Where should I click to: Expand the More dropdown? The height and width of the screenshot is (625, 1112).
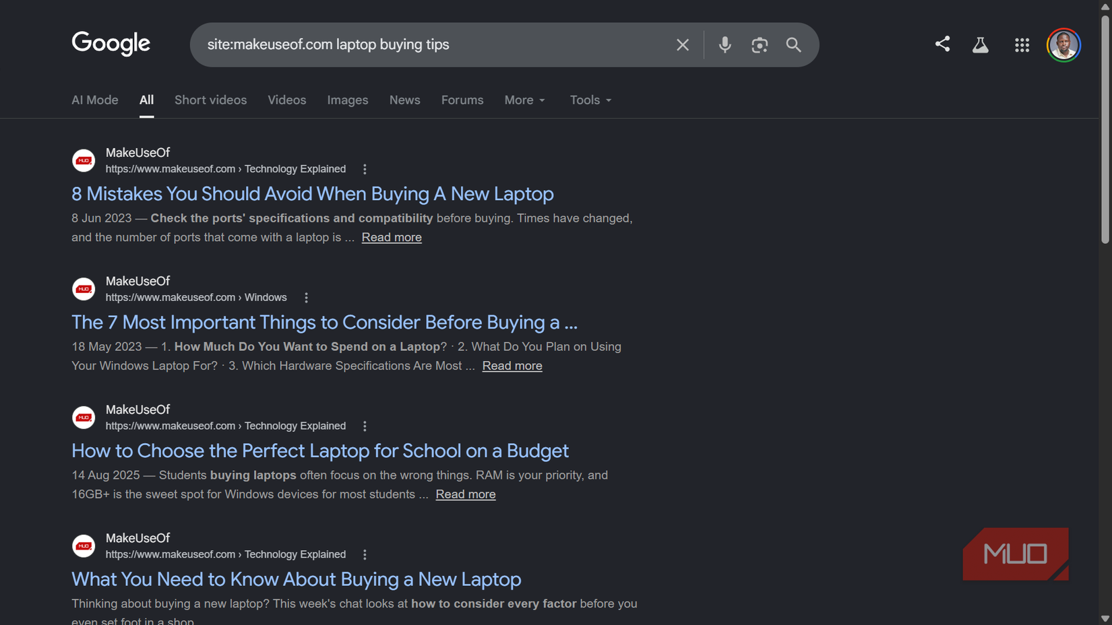click(x=525, y=100)
